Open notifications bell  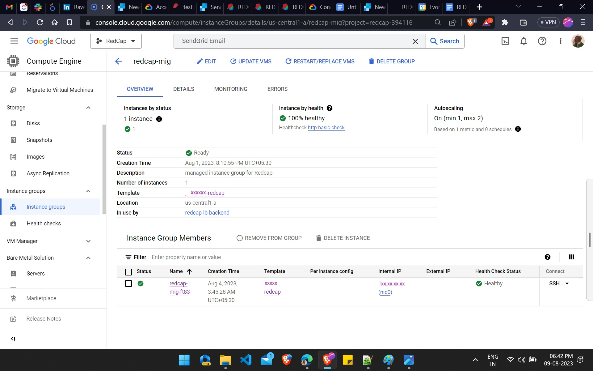tap(524, 41)
